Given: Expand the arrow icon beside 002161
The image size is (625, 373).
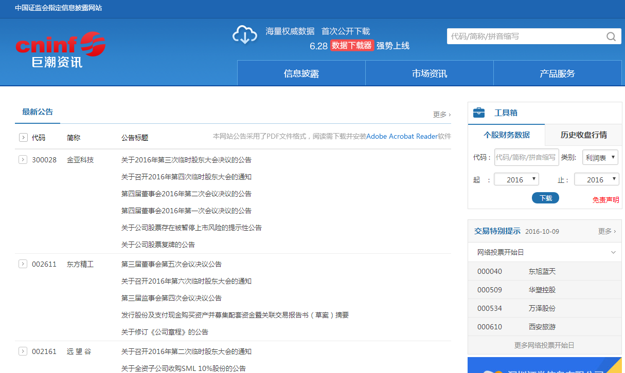Looking at the screenshot, I should 23,351.
